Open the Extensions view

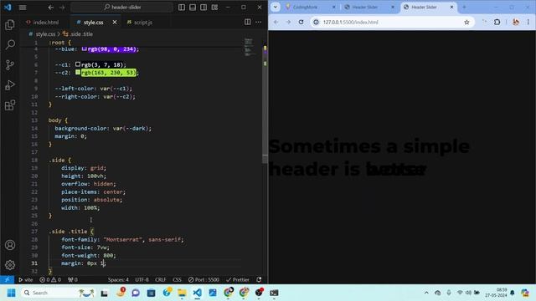tap(10, 105)
